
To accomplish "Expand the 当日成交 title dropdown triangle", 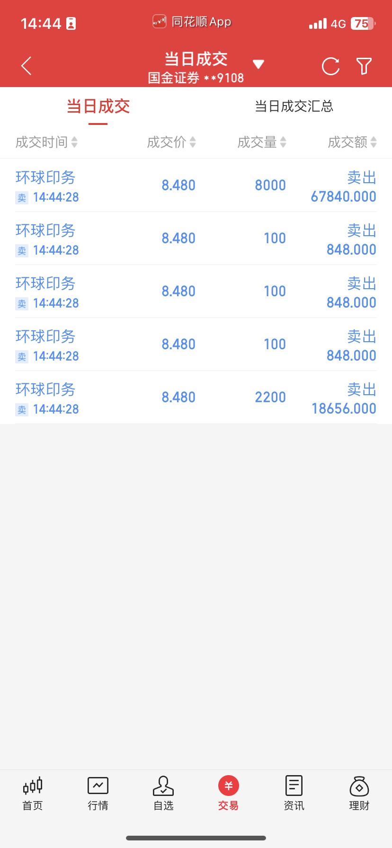I will (258, 64).
